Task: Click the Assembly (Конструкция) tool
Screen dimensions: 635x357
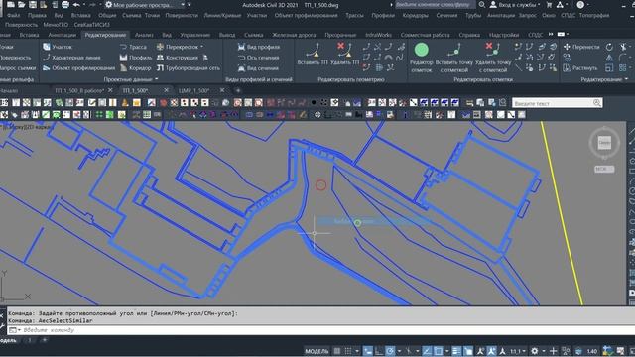Action: click(178, 58)
